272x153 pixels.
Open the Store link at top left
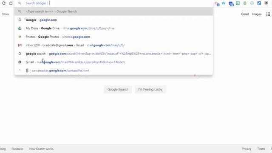pyautogui.click(x=6, y=14)
